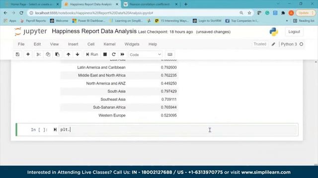The image size is (318, 178).
Task: Click into the code cell containing plt.
Action: [178, 130]
